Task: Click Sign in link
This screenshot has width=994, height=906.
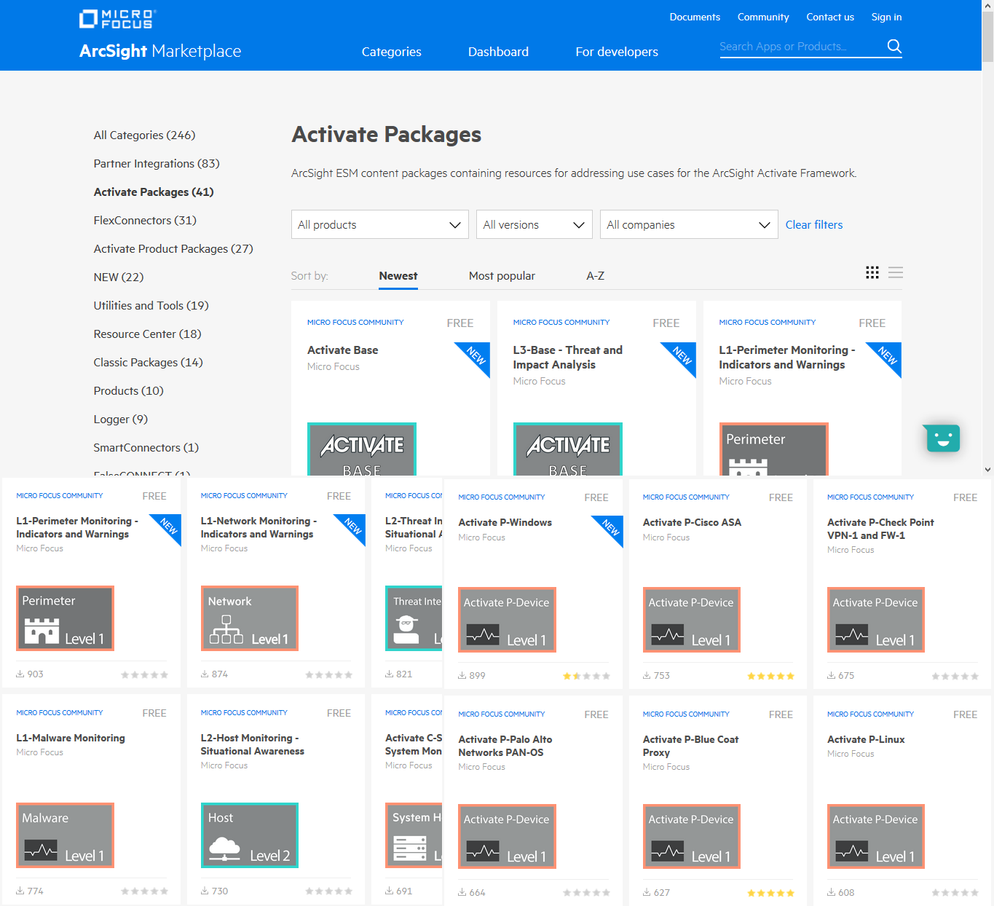Action: (x=886, y=17)
